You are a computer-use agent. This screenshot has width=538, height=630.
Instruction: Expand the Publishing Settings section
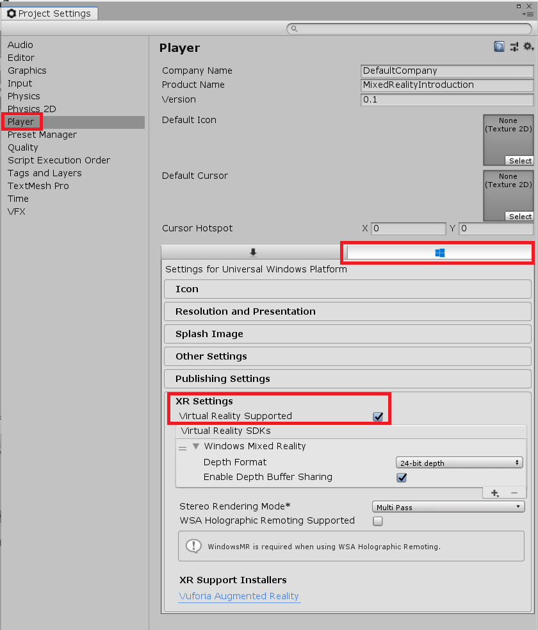348,379
